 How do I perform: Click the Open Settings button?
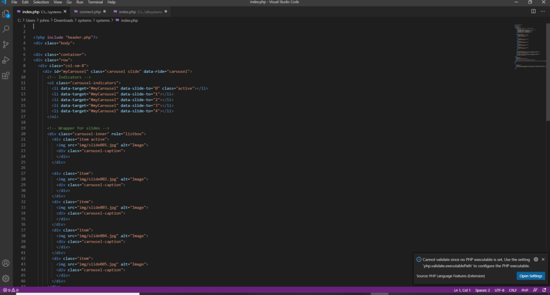click(531, 276)
